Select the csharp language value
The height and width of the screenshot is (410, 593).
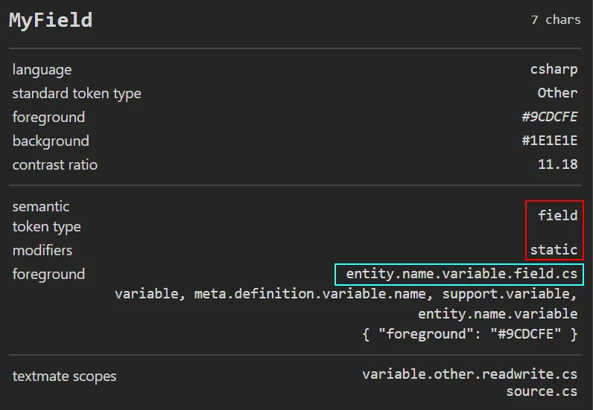554,69
